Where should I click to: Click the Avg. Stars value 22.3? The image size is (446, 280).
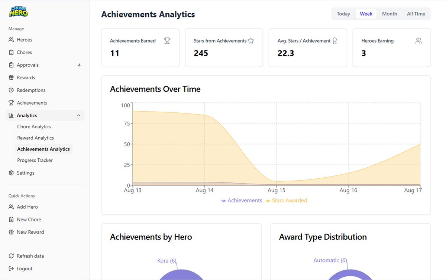point(286,53)
